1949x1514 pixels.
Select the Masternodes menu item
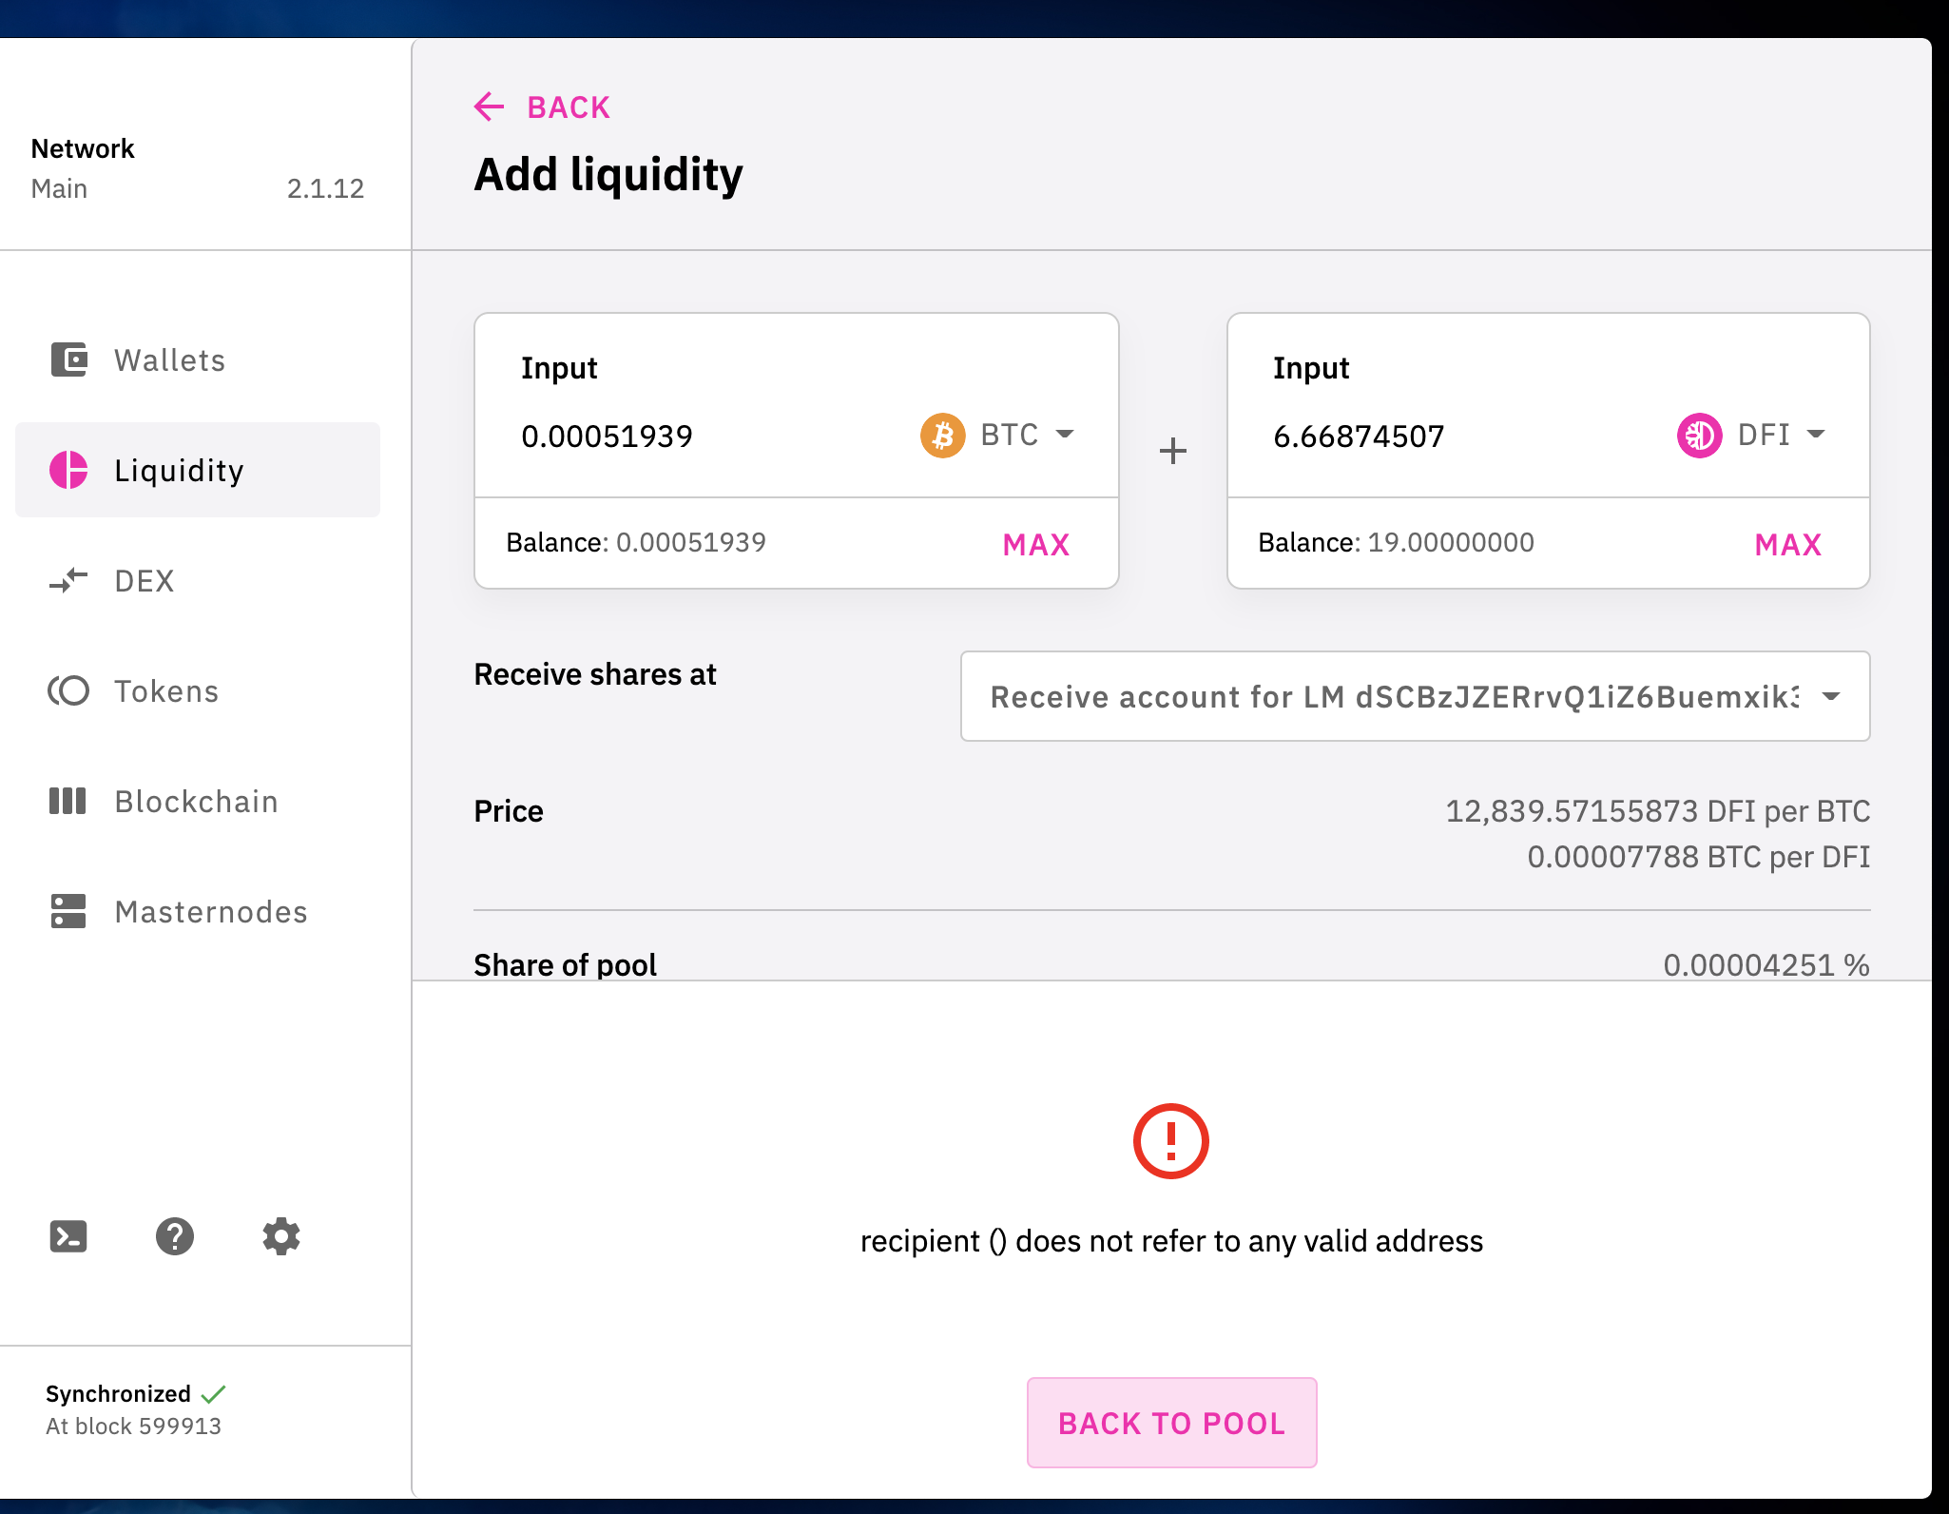198,911
